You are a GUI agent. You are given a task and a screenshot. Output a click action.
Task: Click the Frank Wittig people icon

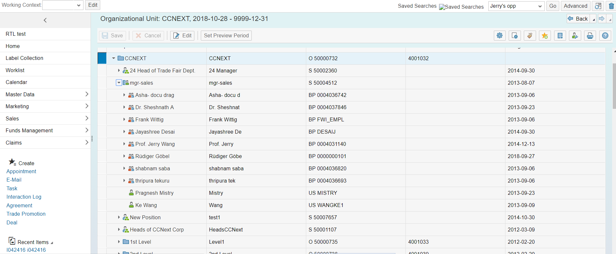pos(131,119)
